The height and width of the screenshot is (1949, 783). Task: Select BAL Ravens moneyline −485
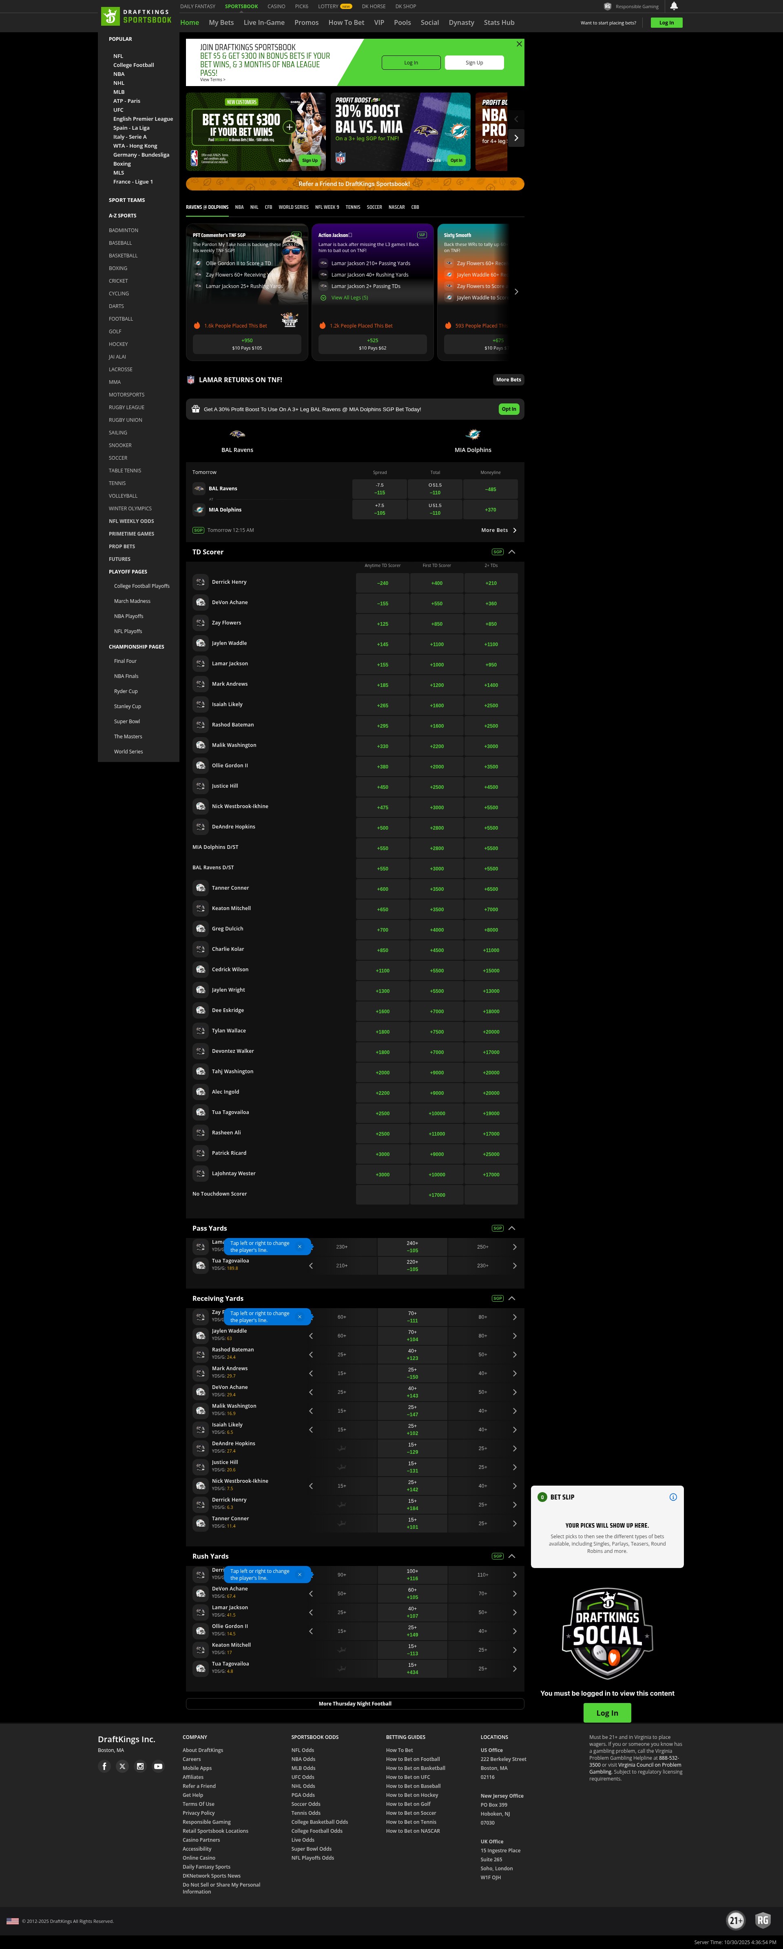490,489
